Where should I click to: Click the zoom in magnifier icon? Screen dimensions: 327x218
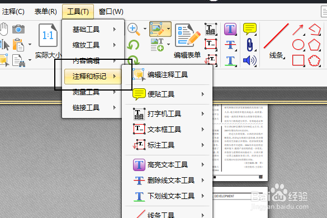pyautogui.click(x=134, y=29)
